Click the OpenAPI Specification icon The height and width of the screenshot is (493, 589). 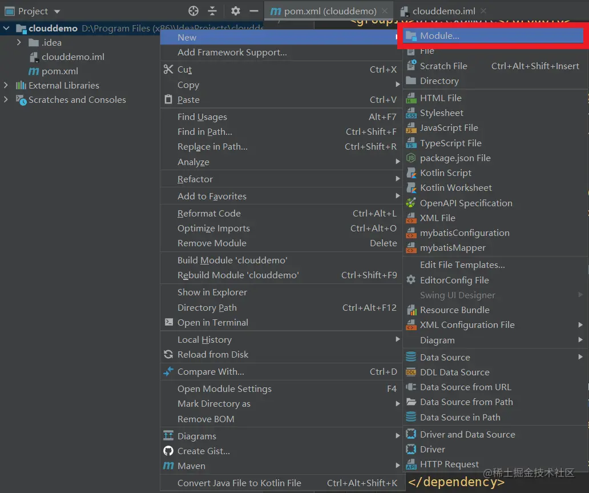point(412,203)
